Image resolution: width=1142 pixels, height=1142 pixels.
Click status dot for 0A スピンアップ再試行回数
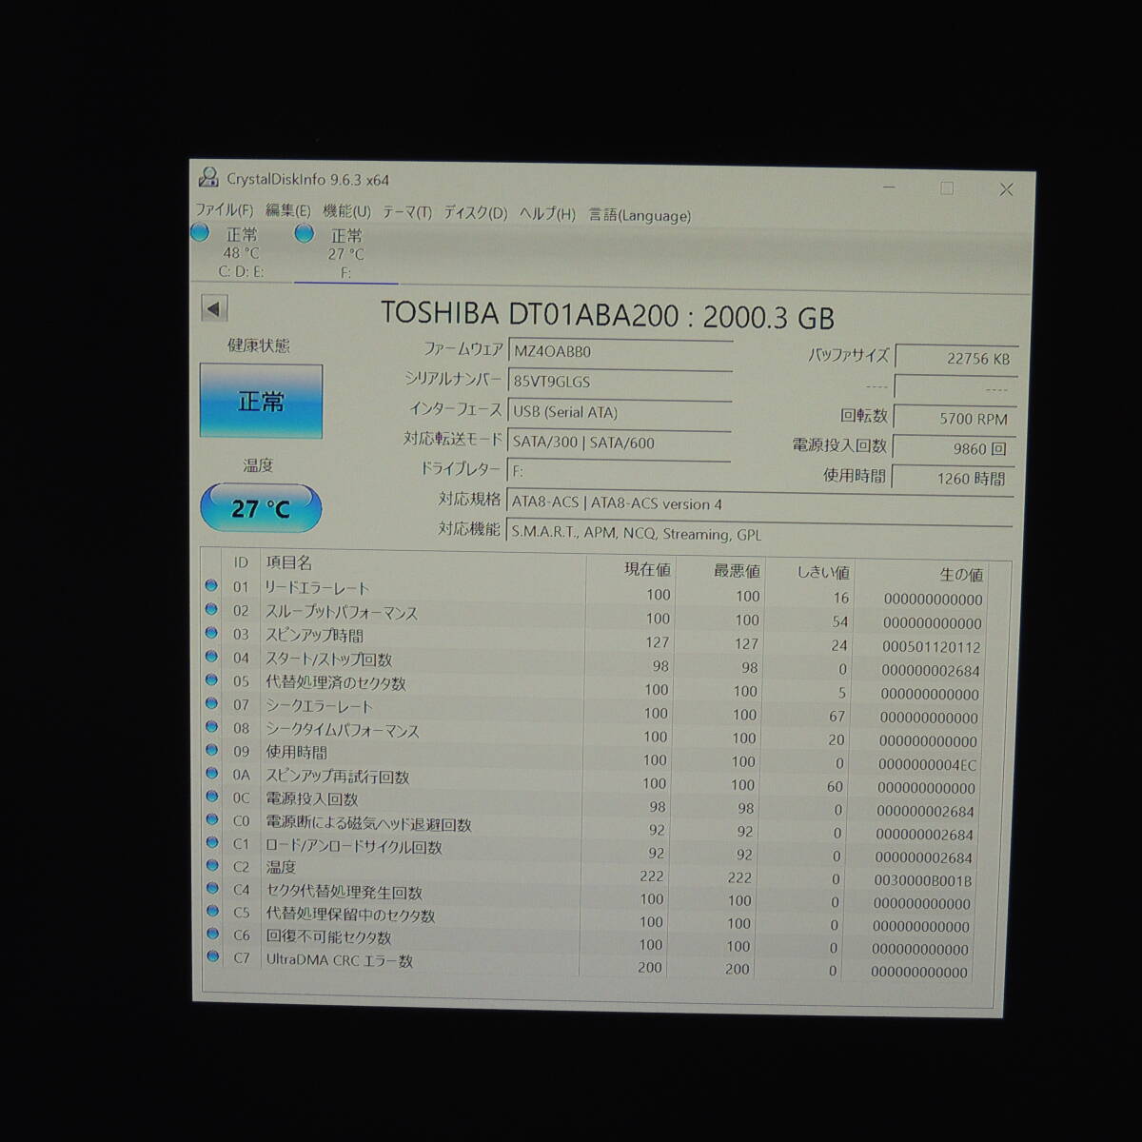coord(211,773)
